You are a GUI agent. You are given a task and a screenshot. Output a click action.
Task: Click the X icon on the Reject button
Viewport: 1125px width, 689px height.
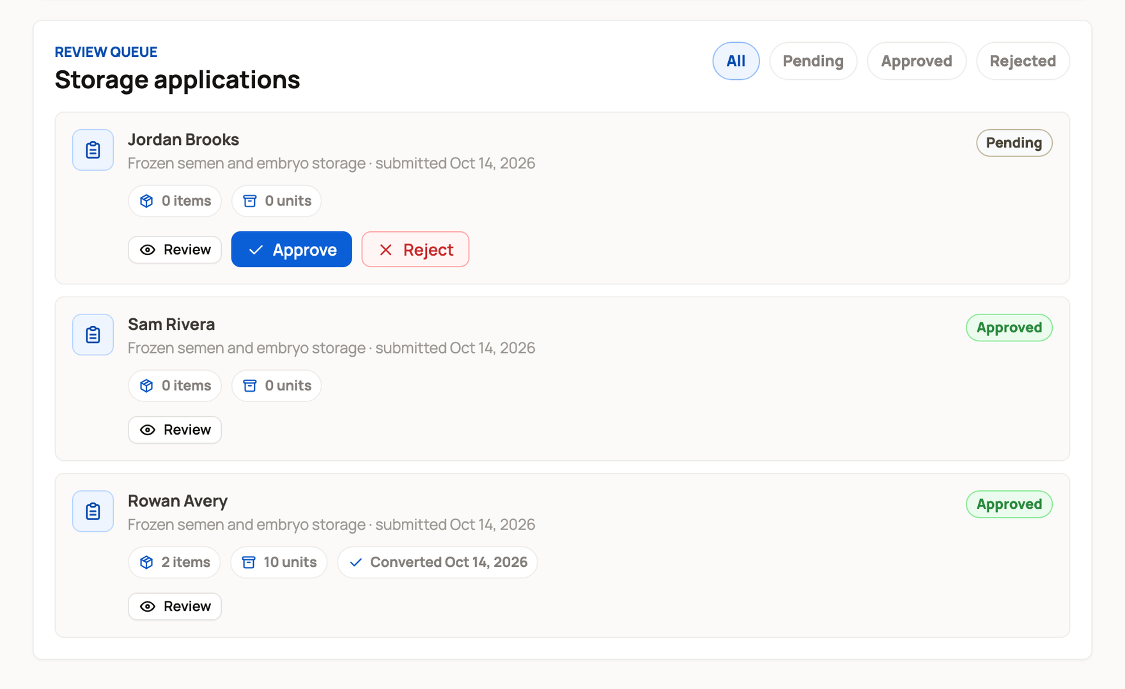tap(385, 250)
